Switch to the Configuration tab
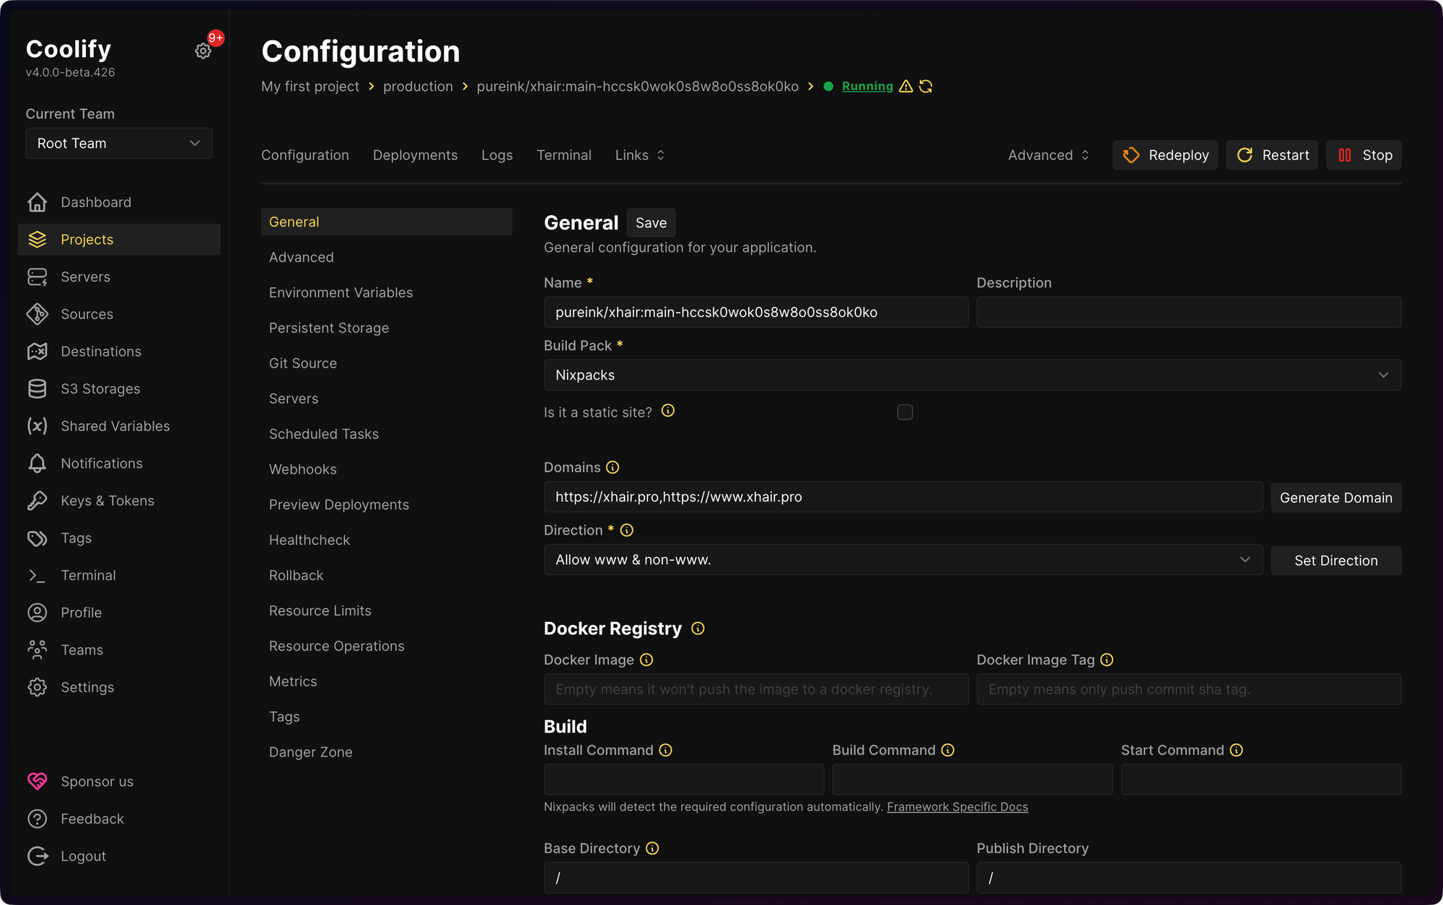Viewport: 1443px width, 905px height. (x=305, y=155)
